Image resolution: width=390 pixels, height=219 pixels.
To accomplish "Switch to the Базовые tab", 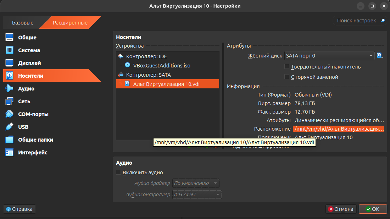I will click(x=23, y=23).
